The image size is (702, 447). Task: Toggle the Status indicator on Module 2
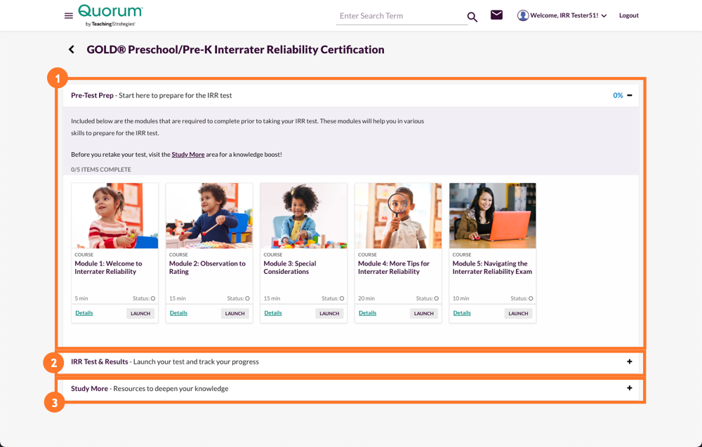click(x=248, y=298)
